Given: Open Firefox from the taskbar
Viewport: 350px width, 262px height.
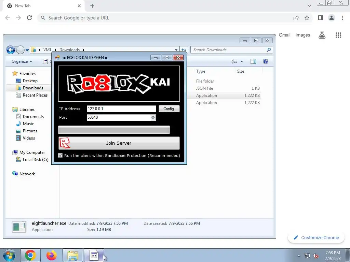Looking at the screenshot, I should coord(52,255).
